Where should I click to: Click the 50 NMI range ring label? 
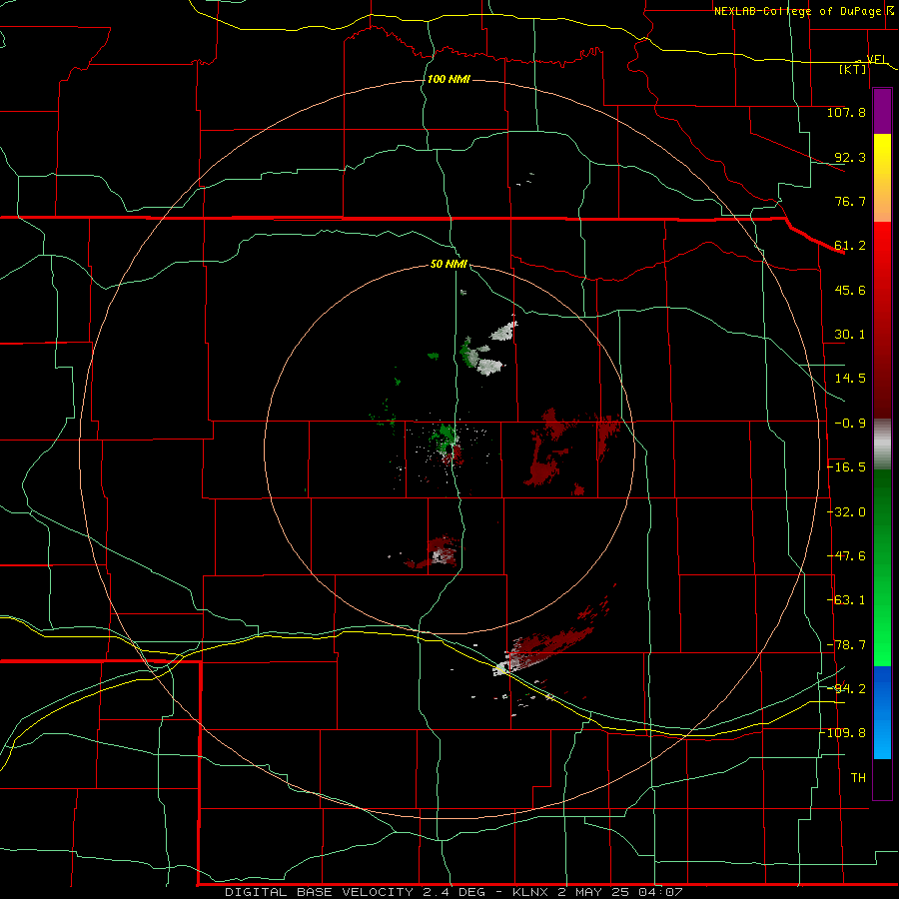coord(449,264)
